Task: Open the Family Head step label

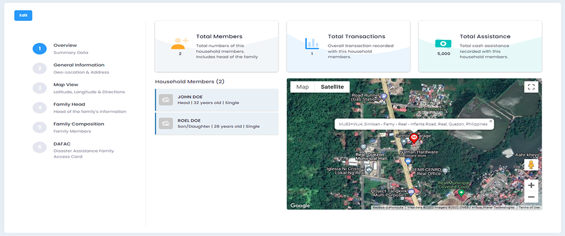Action: tap(69, 104)
